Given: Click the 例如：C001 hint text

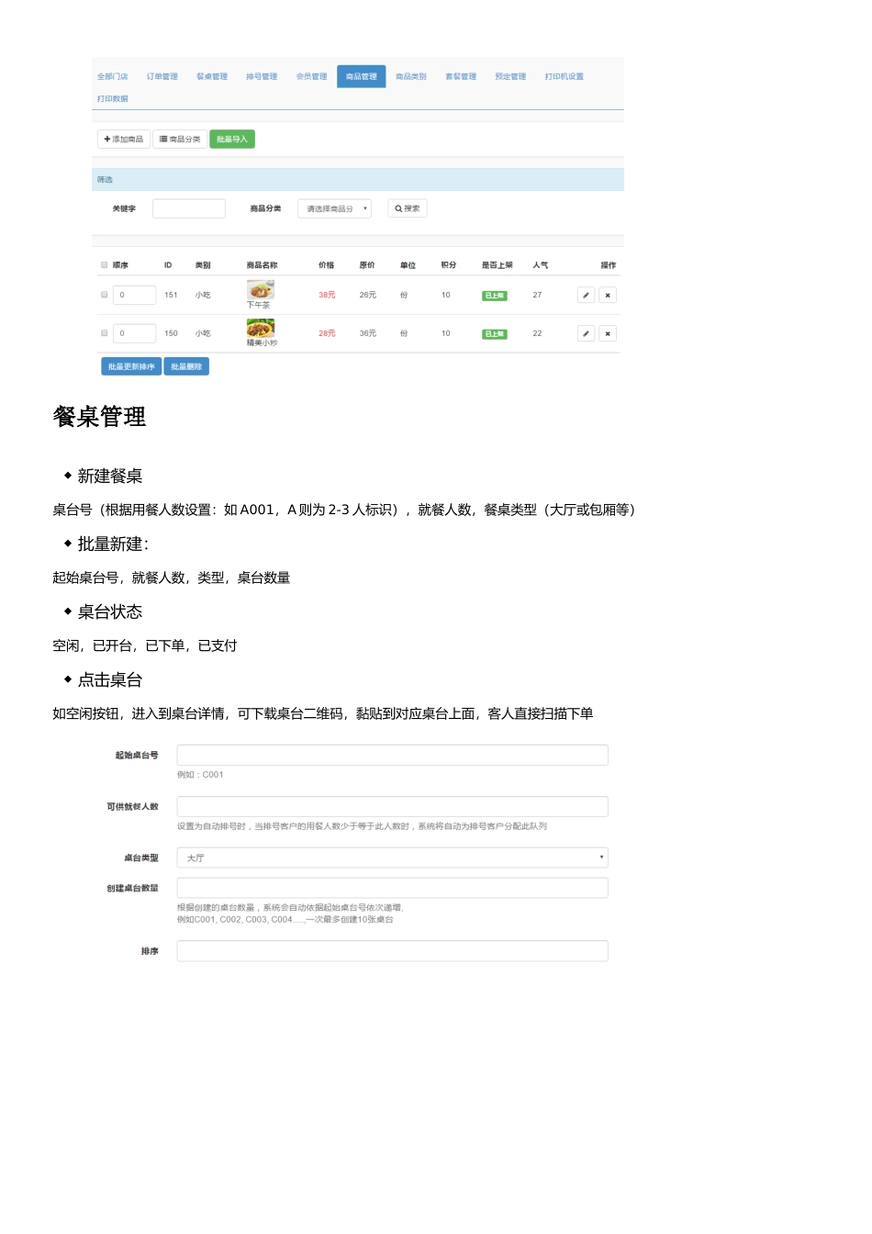Looking at the screenshot, I should pyautogui.click(x=200, y=775).
